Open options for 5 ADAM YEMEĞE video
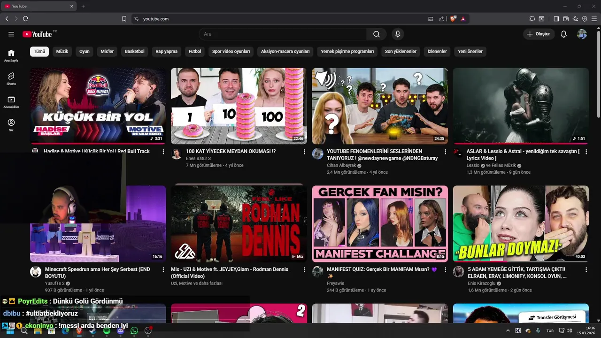Screen dimensions: 601x338 pyautogui.click(x=586, y=270)
